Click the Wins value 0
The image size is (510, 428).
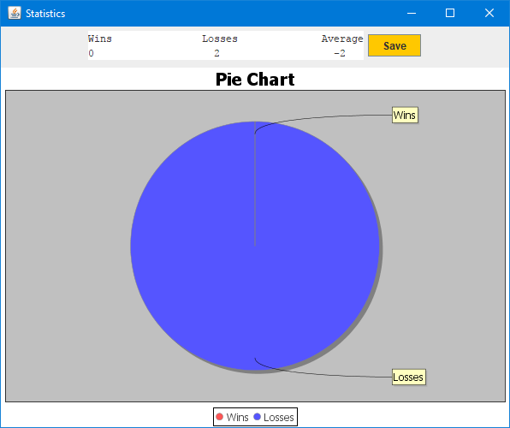coord(91,53)
